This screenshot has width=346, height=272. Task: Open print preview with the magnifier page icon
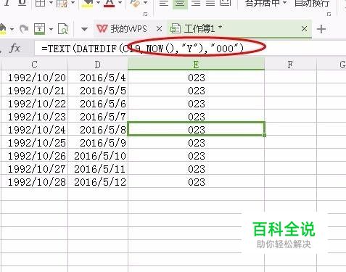pyautogui.click(x=63, y=29)
